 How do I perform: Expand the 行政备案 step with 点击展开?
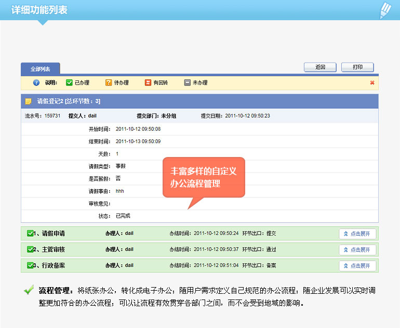[357, 266]
